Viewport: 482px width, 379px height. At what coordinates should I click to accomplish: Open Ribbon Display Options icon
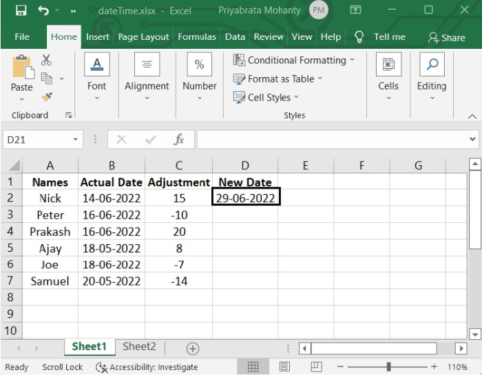point(355,10)
